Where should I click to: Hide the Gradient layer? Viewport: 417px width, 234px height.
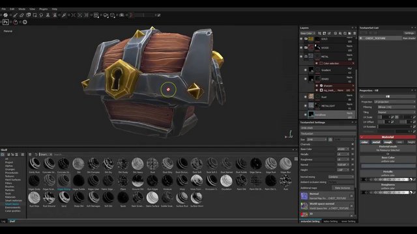tap(306, 70)
